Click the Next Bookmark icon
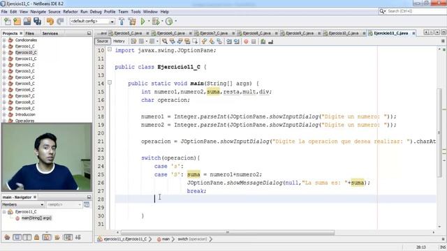Viewport: 447px width, 251px height. [212, 42]
